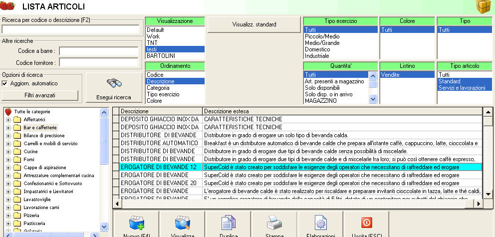Open article with the Visualizza icon

pos(183,224)
